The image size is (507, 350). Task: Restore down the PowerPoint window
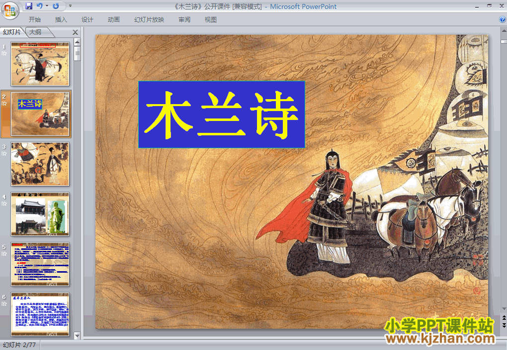click(489, 6)
